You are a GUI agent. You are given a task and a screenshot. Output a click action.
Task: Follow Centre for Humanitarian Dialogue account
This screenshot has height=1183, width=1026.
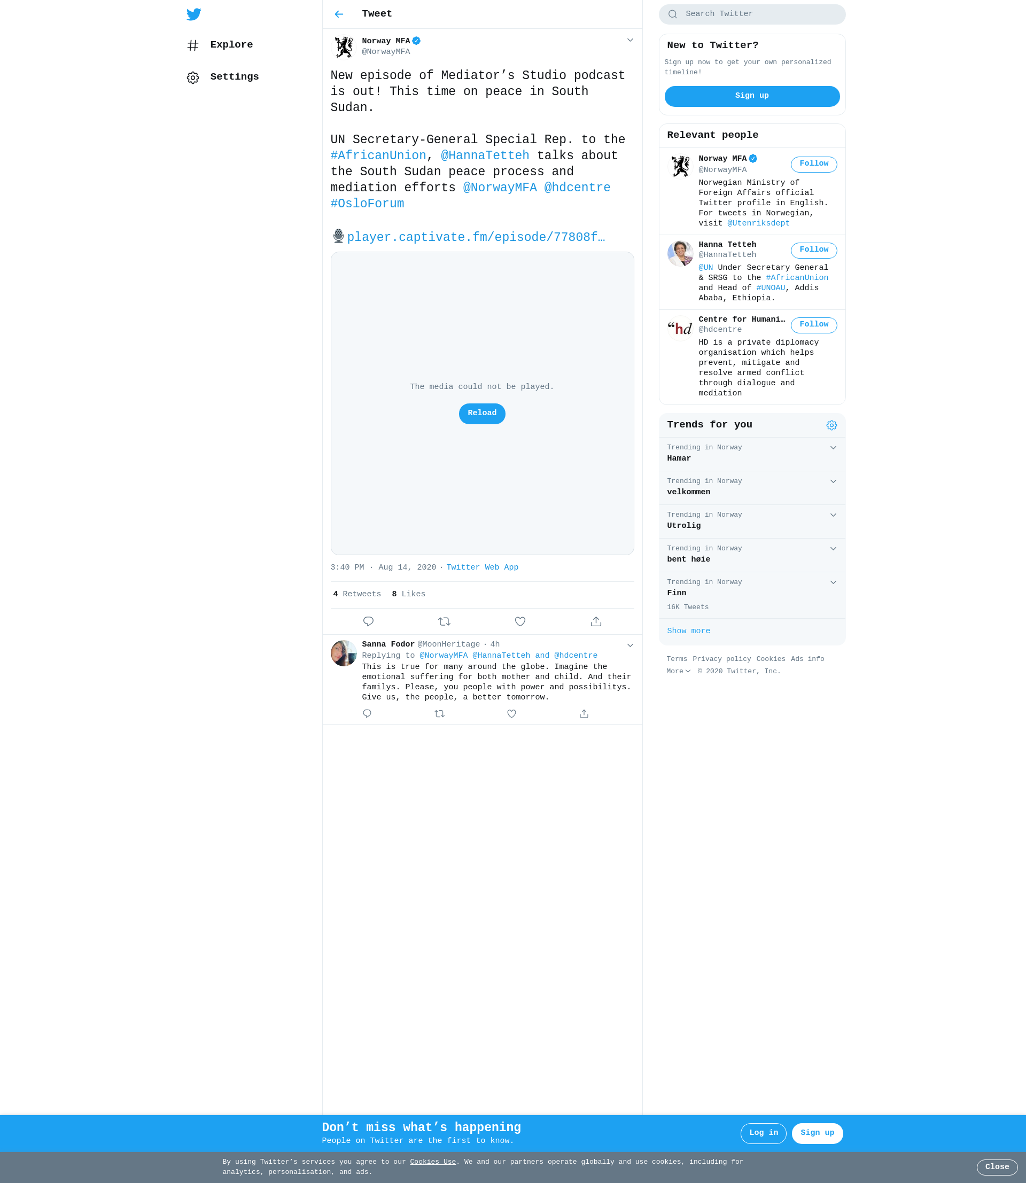(x=813, y=325)
